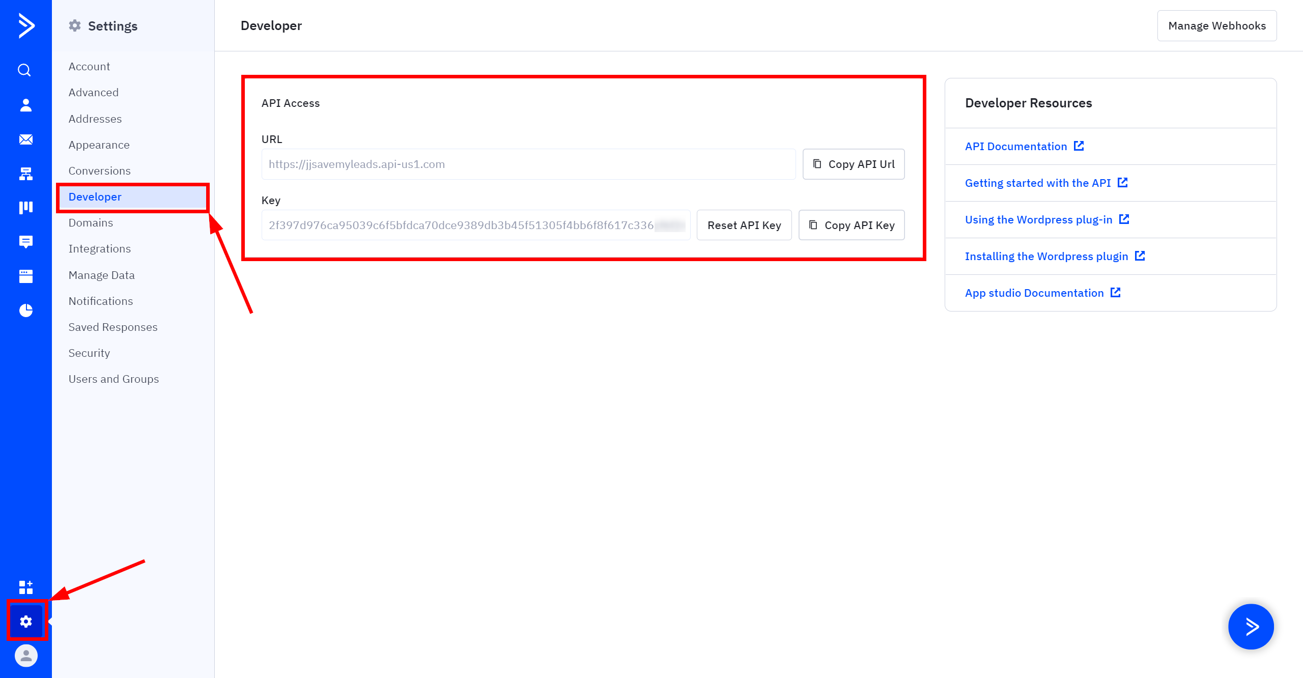1303x678 pixels.
Task: Open Addresses settings page
Action: pos(95,119)
